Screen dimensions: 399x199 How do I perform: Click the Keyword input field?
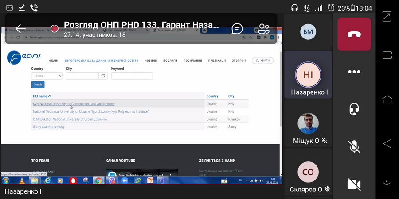tap(132, 76)
